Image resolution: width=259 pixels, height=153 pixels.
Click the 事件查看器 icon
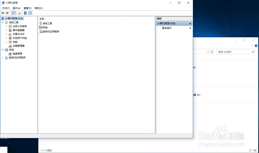click(10, 30)
